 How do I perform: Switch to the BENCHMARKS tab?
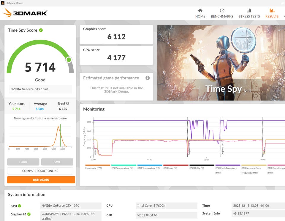pyautogui.click(x=222, y=16)
